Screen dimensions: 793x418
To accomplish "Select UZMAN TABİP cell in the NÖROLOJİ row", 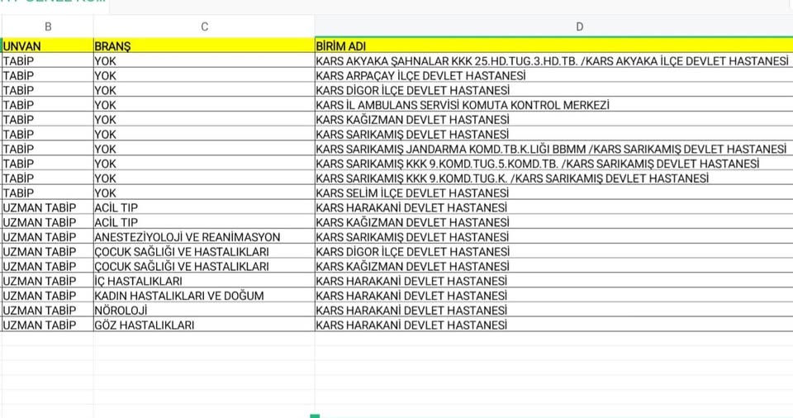I will pos(48,311).
